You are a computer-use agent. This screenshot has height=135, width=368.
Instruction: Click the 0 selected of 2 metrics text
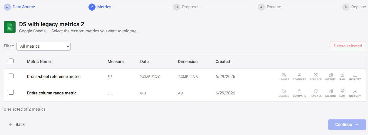pos(25,109)
